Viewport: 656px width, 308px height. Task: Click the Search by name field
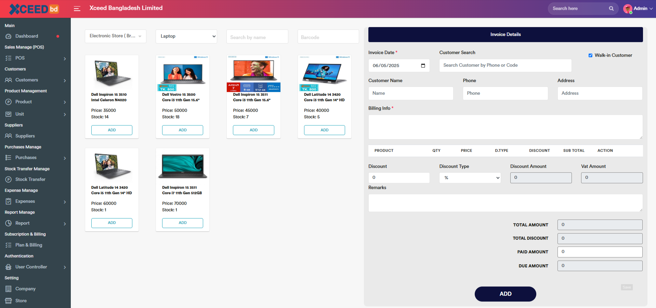(x=257, y=37)
